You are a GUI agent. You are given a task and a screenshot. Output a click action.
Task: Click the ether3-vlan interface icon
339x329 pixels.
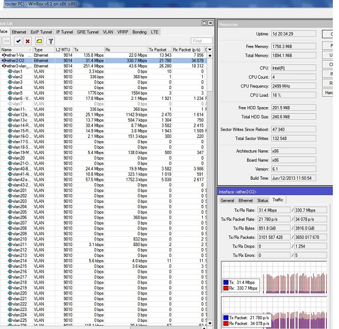[x=4, y=66]
